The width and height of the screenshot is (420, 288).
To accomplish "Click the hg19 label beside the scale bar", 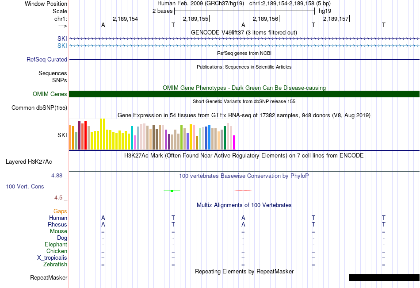I will (325, 11).
